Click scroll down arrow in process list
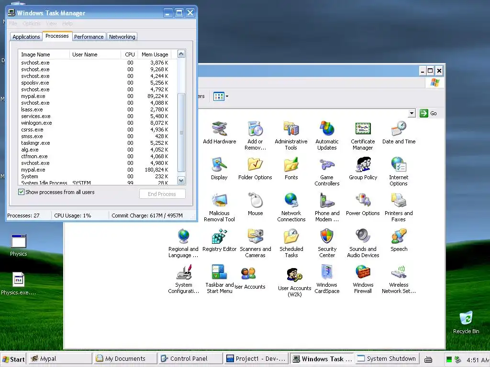Screen dimensions: 490x367 pyautogui.click(x=181, y=180)
